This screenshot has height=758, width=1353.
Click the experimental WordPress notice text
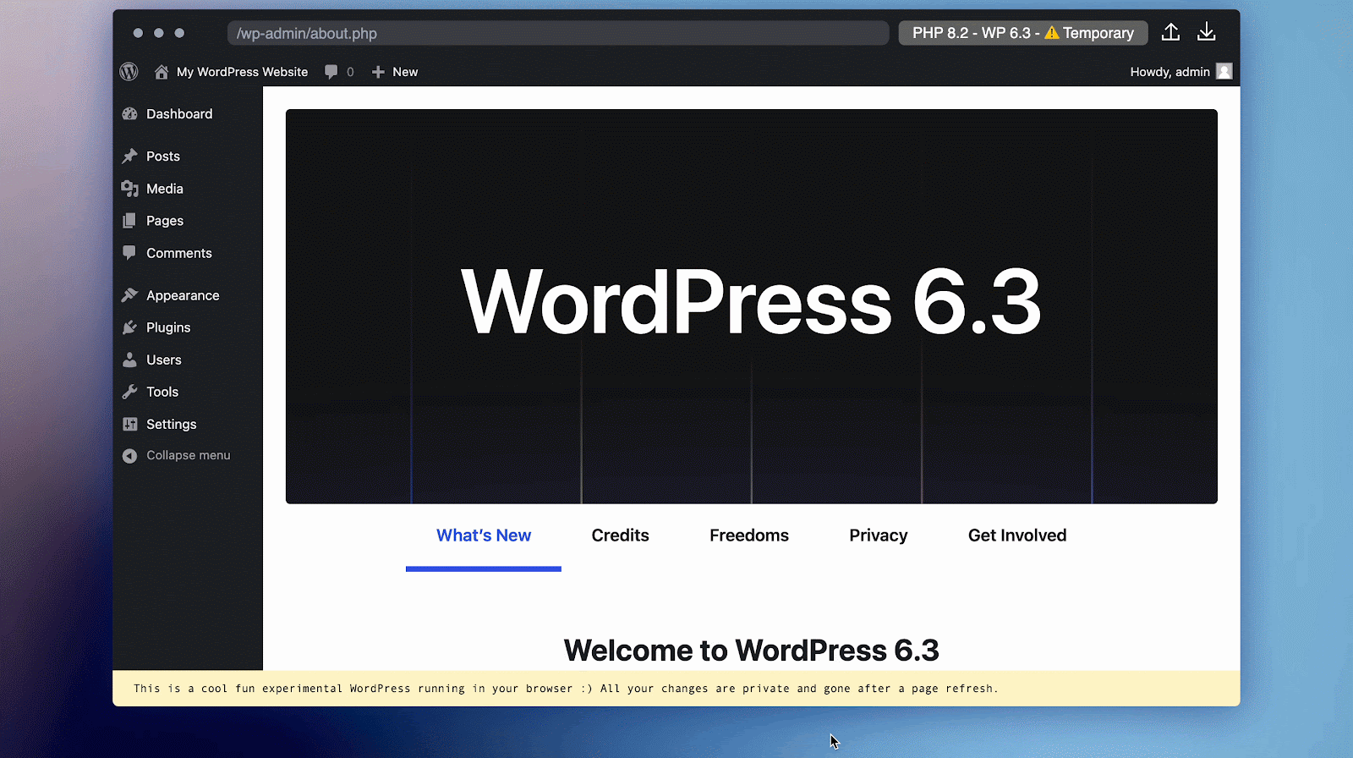pos(566,689)
